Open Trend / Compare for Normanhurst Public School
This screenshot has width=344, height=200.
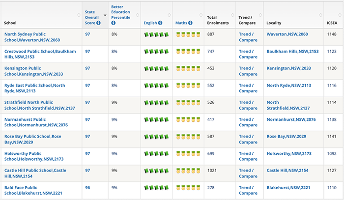[x=248, y=122]
